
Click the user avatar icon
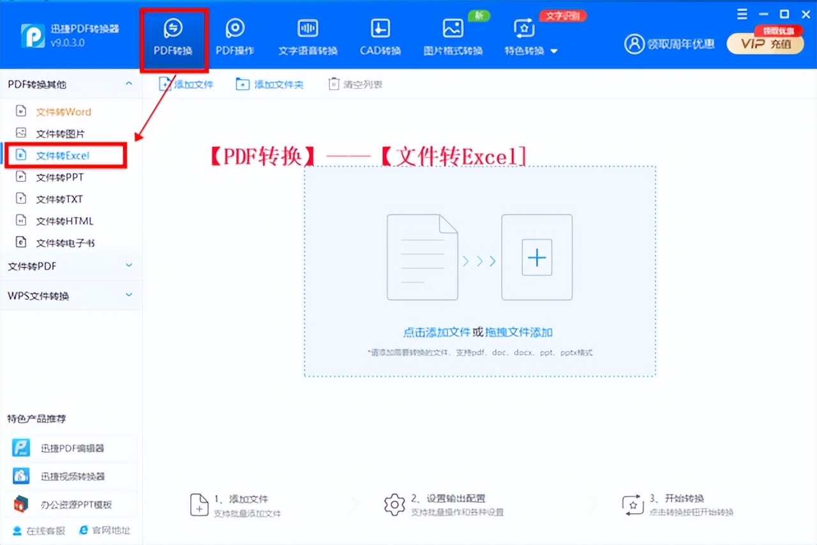coord(634,44)
